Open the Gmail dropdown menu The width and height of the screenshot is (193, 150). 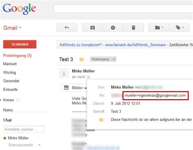click(x=12, y=28)
